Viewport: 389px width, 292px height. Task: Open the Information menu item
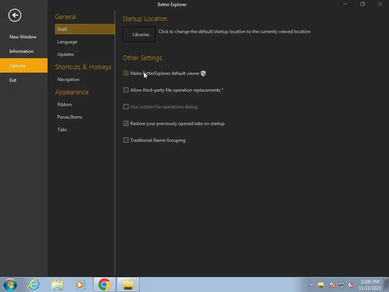click(24, 51)
